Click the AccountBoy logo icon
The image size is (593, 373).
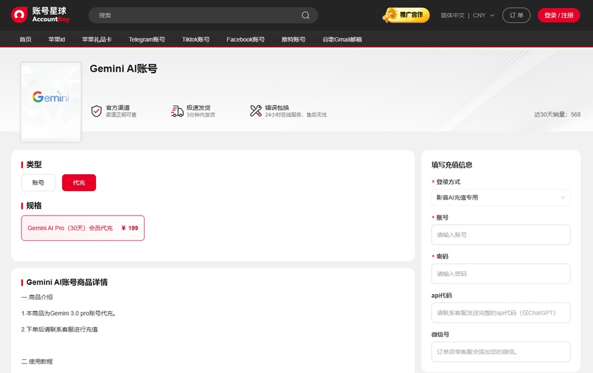click(19, 15)
